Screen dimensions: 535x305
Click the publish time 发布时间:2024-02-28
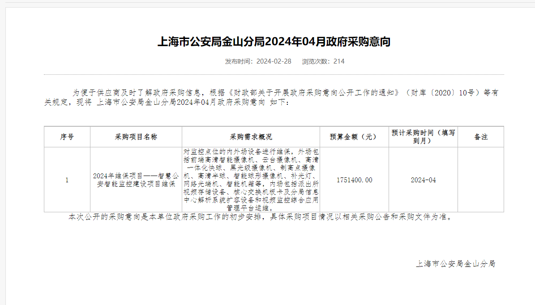coord(258,61)
